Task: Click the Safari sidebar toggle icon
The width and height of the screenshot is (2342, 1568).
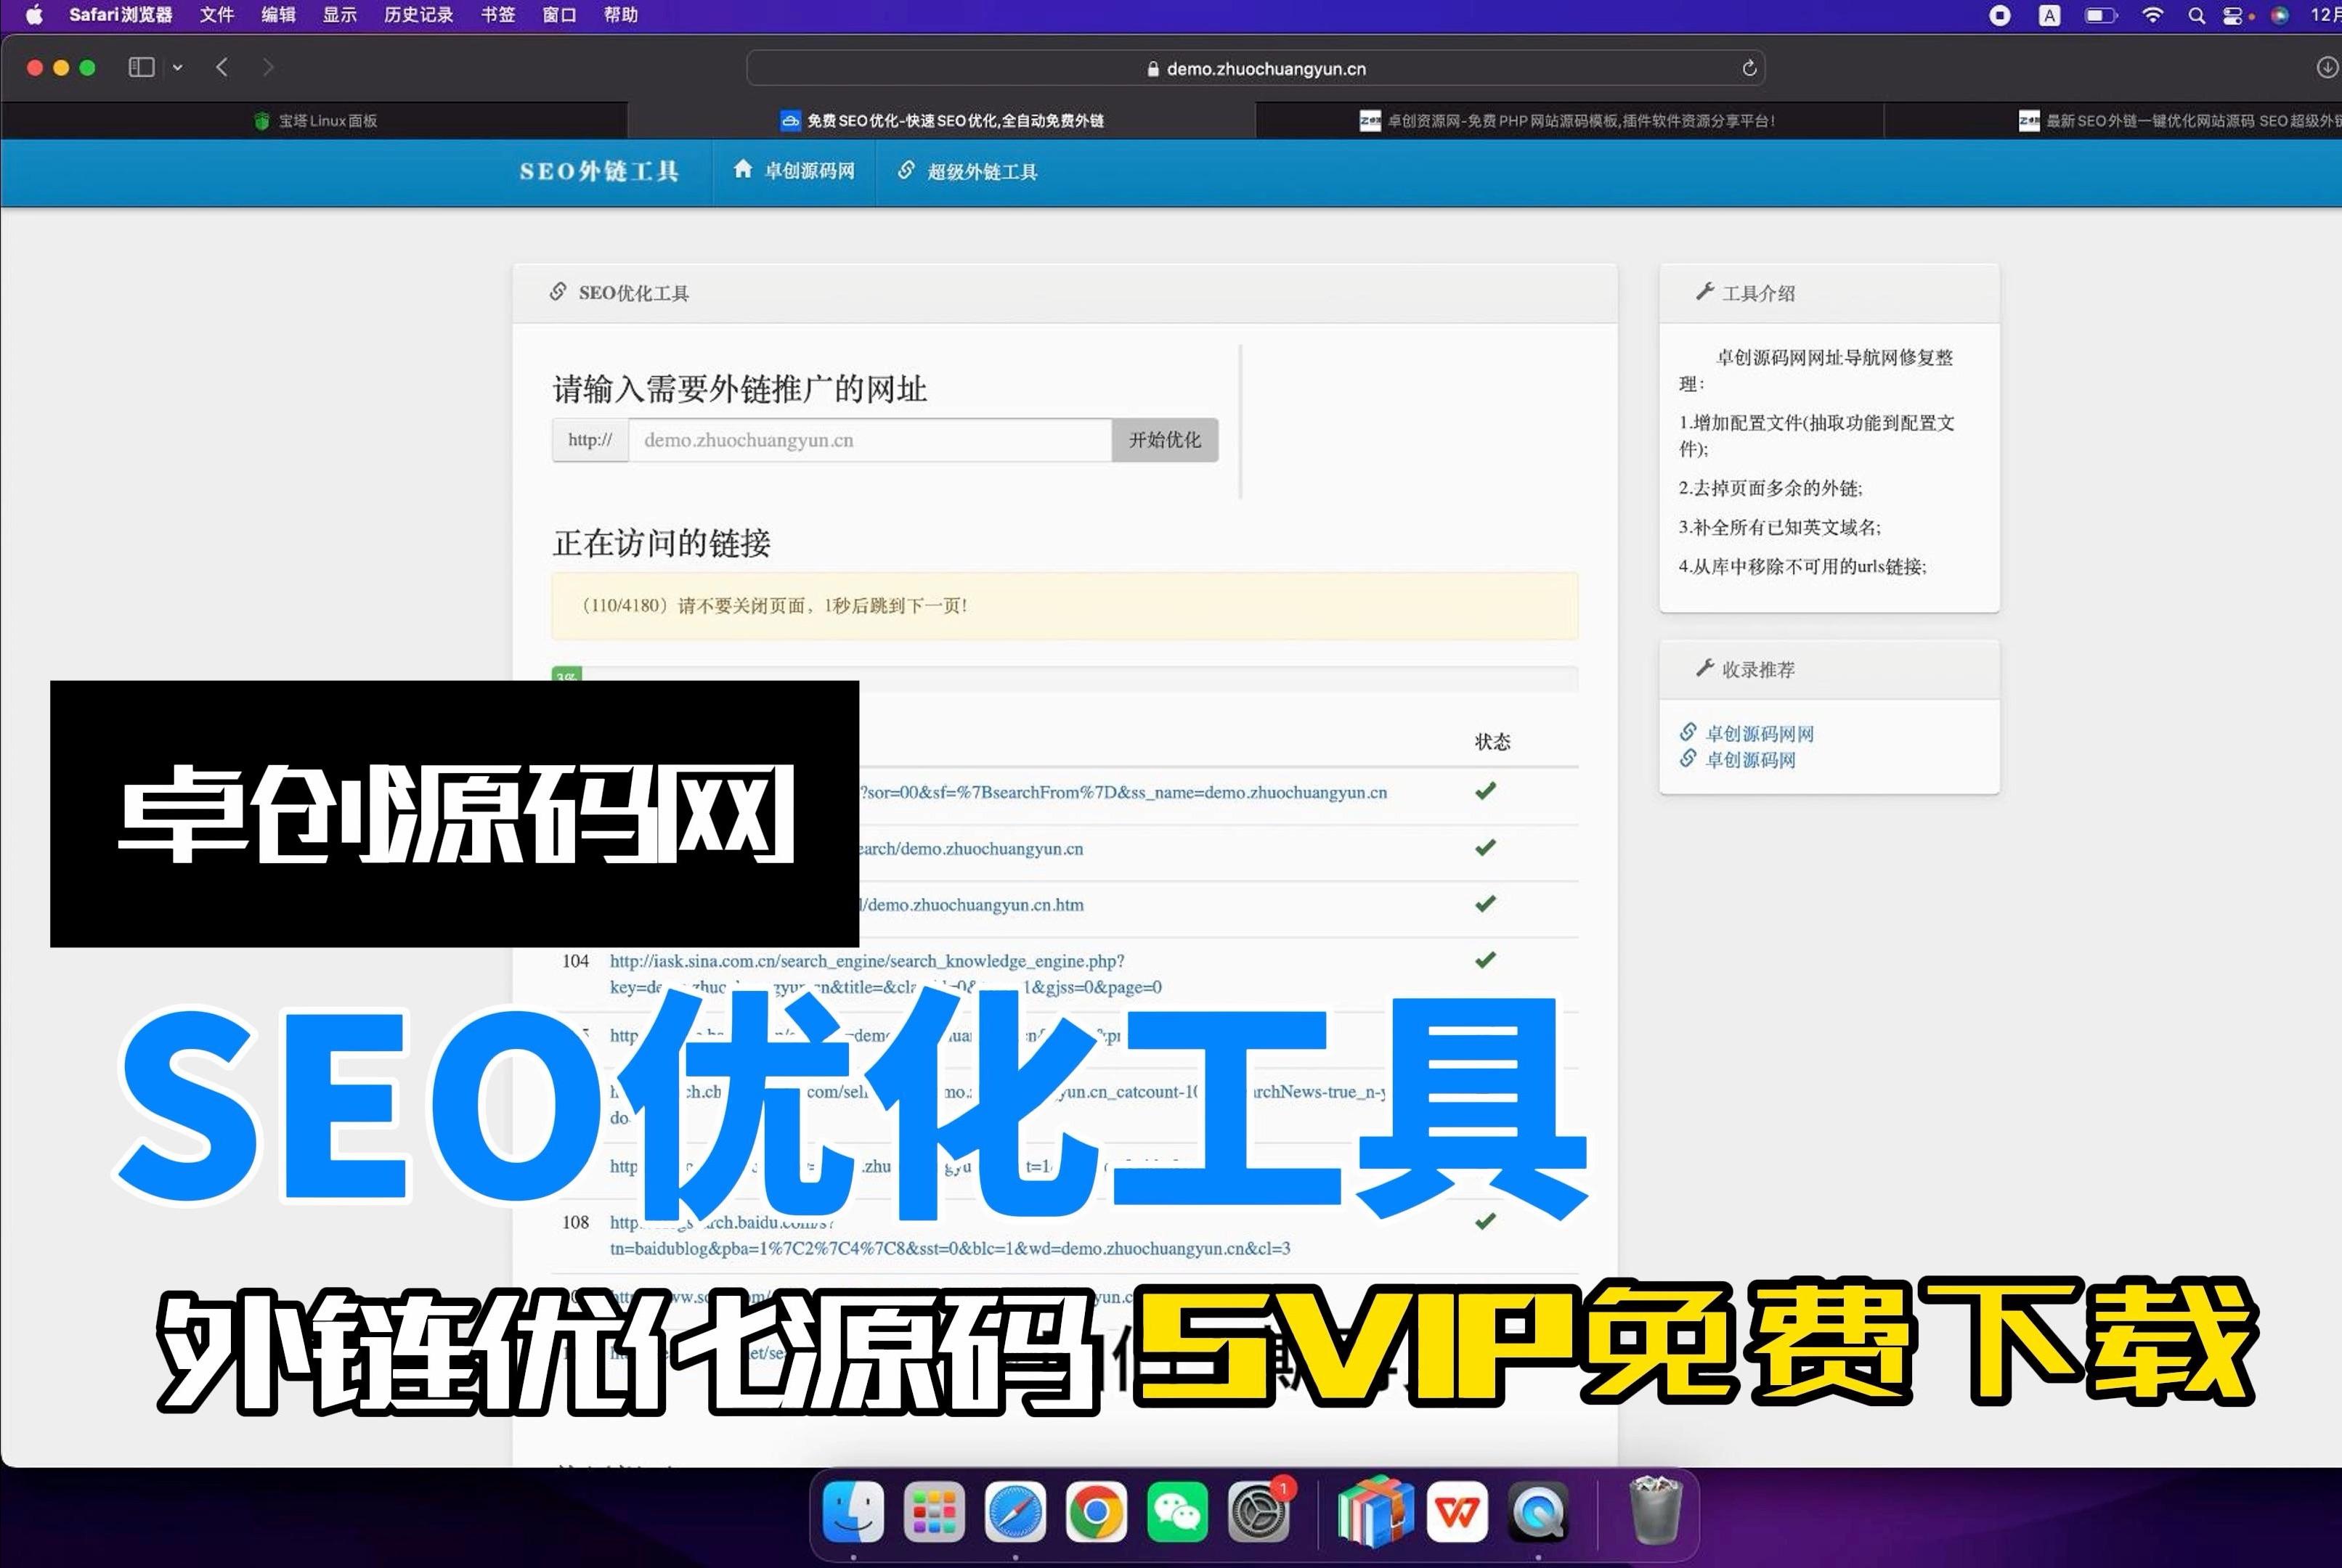Action: tap(141, 67)
